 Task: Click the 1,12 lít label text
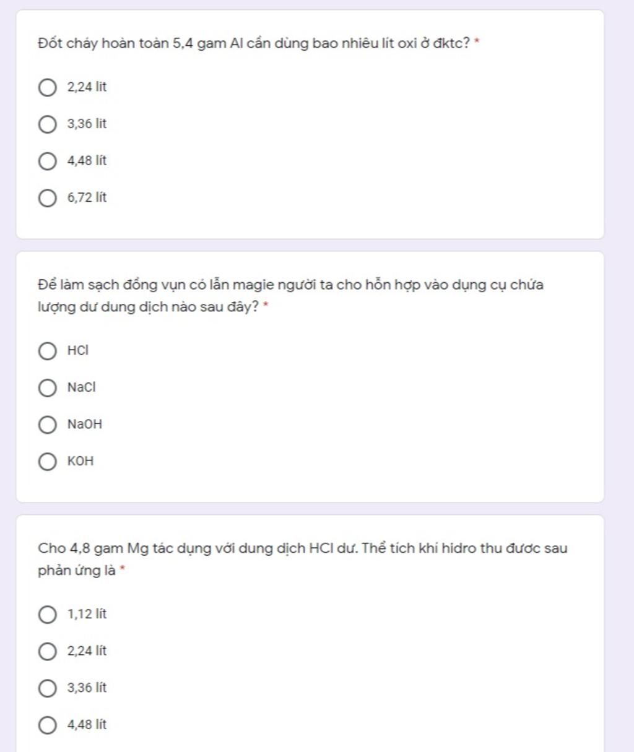pos(87,614)
